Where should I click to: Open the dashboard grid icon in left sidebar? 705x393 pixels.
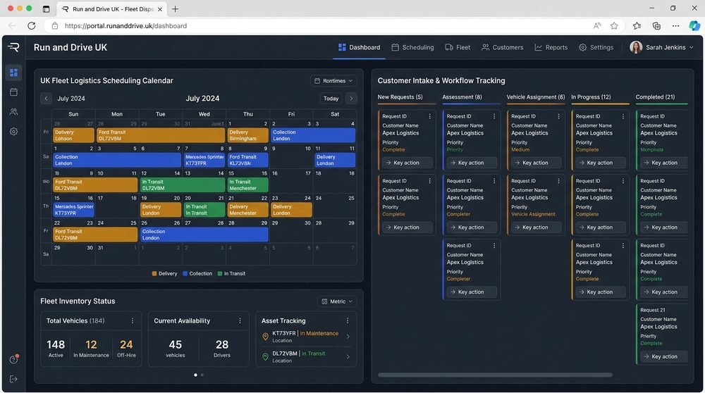coord(13,73)
